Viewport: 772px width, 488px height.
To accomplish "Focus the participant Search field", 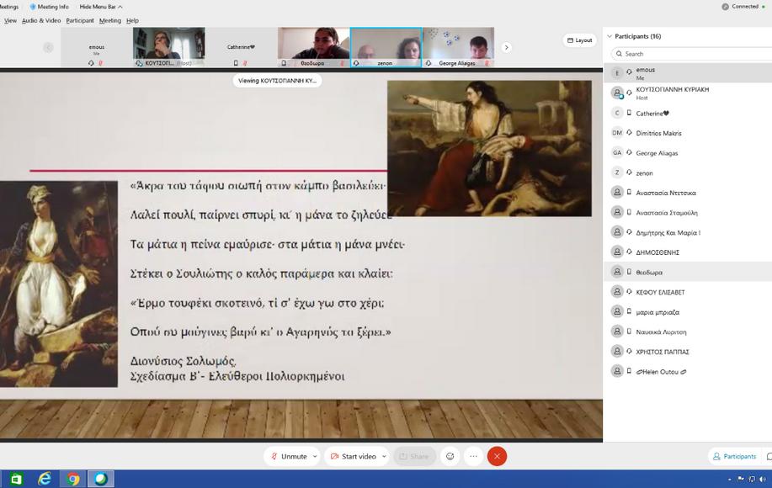I will 691,54.
